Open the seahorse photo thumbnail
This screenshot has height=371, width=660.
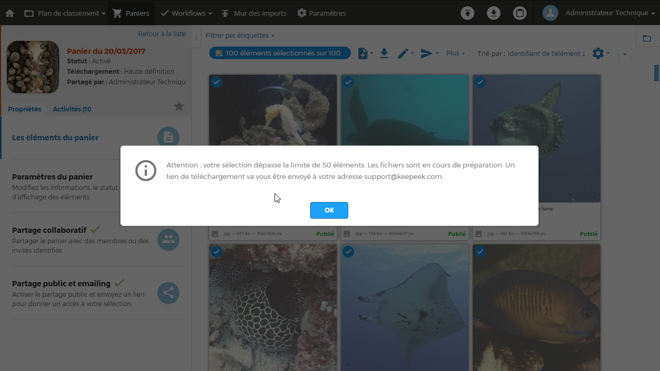tap(273, 110)
